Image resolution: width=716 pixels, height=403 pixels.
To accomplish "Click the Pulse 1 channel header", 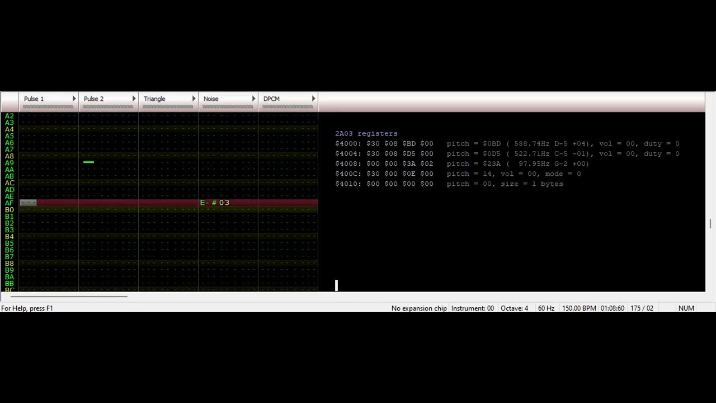I will coord(49,102).
